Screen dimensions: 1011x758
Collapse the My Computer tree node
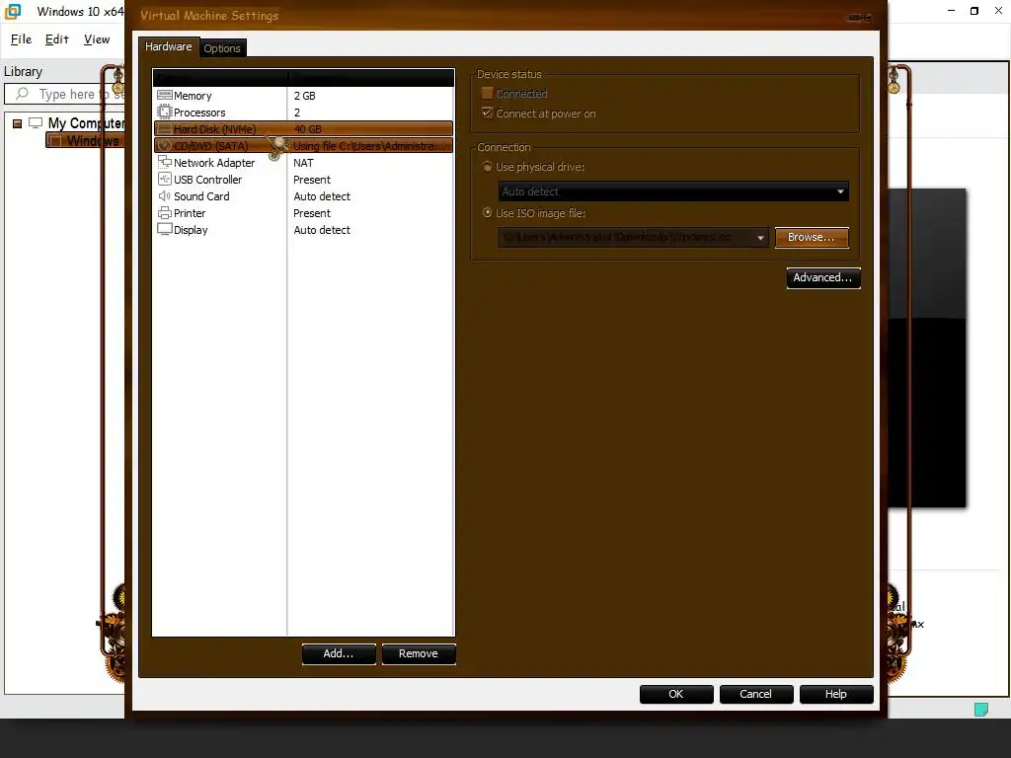coord(18,123)
